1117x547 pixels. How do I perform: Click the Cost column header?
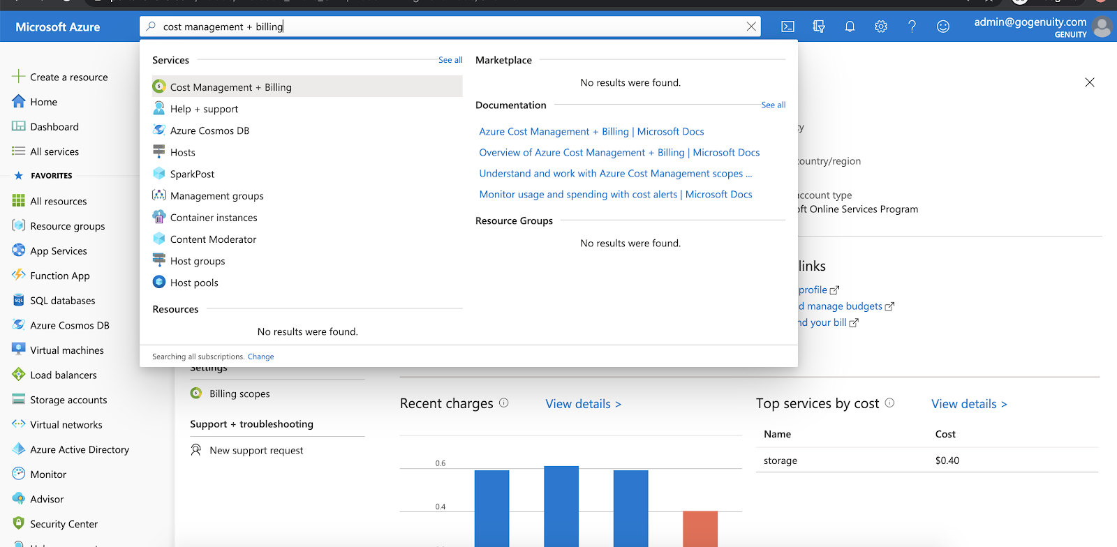(x=945, y=434)
